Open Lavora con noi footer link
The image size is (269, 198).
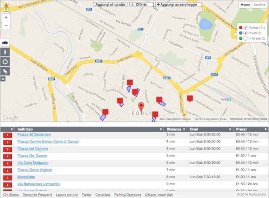67,194
